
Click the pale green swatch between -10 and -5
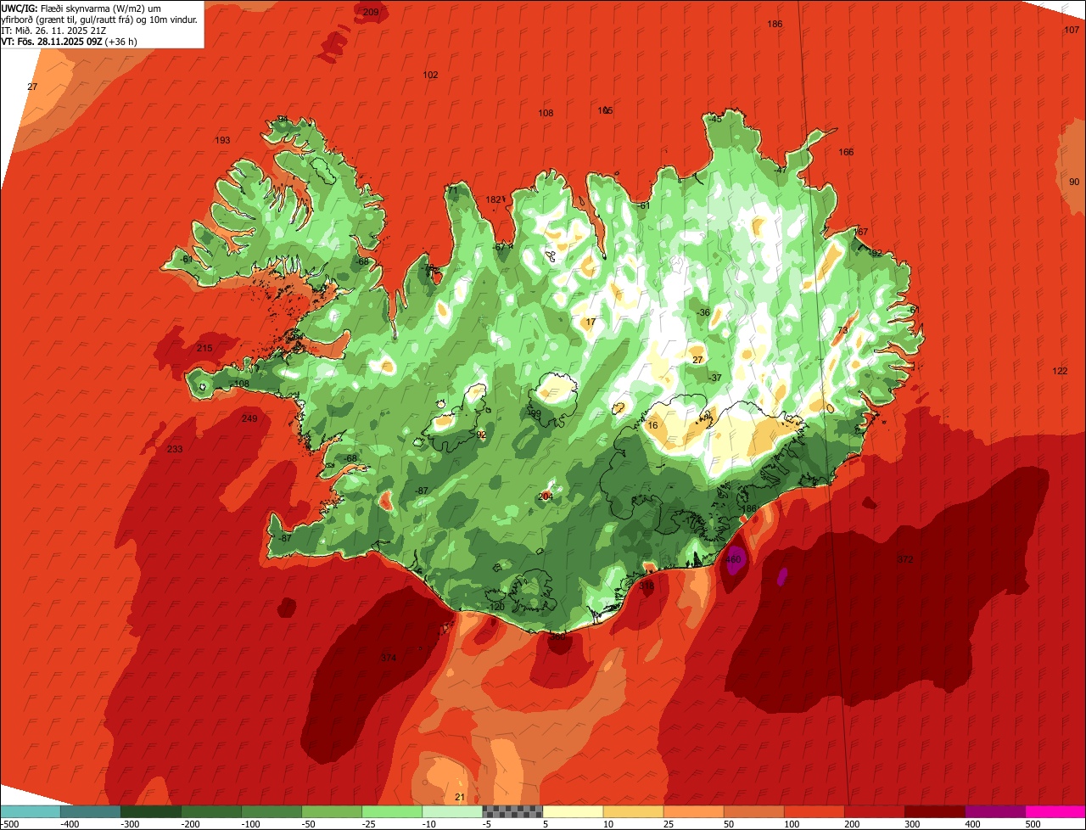point(452,810)
